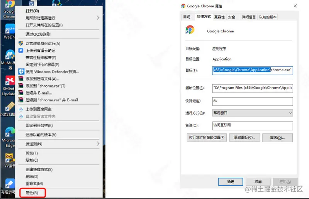Screen dimensions: 309x199
Task: Switch to the 以前的版本 tab
Action: [268, 17]
